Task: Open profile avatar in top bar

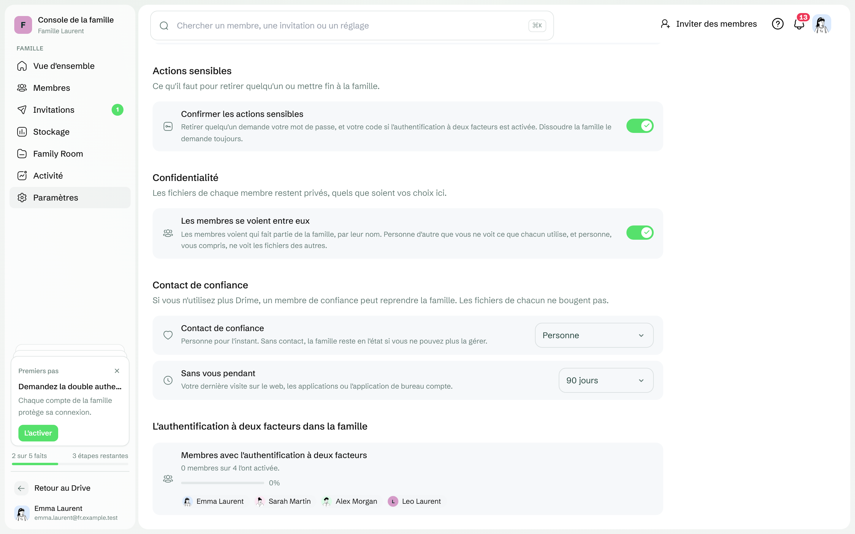Action: (821, 24)
